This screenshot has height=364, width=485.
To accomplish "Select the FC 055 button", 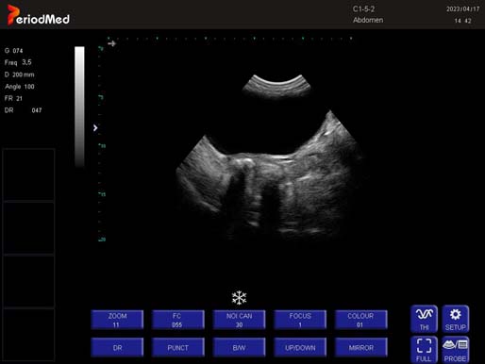I will [x=177, y=320].
